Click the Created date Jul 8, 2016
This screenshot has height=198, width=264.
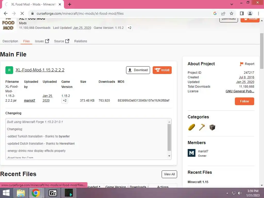(x=246, y=77)
